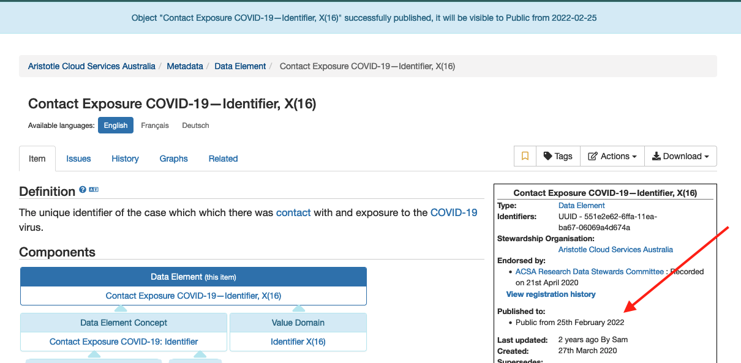Open the History tab
This screenshot has width=741, height=363.
(125, 159)
